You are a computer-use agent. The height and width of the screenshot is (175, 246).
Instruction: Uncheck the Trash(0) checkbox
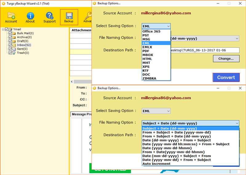pyautogui.click(x=10, y=53)
